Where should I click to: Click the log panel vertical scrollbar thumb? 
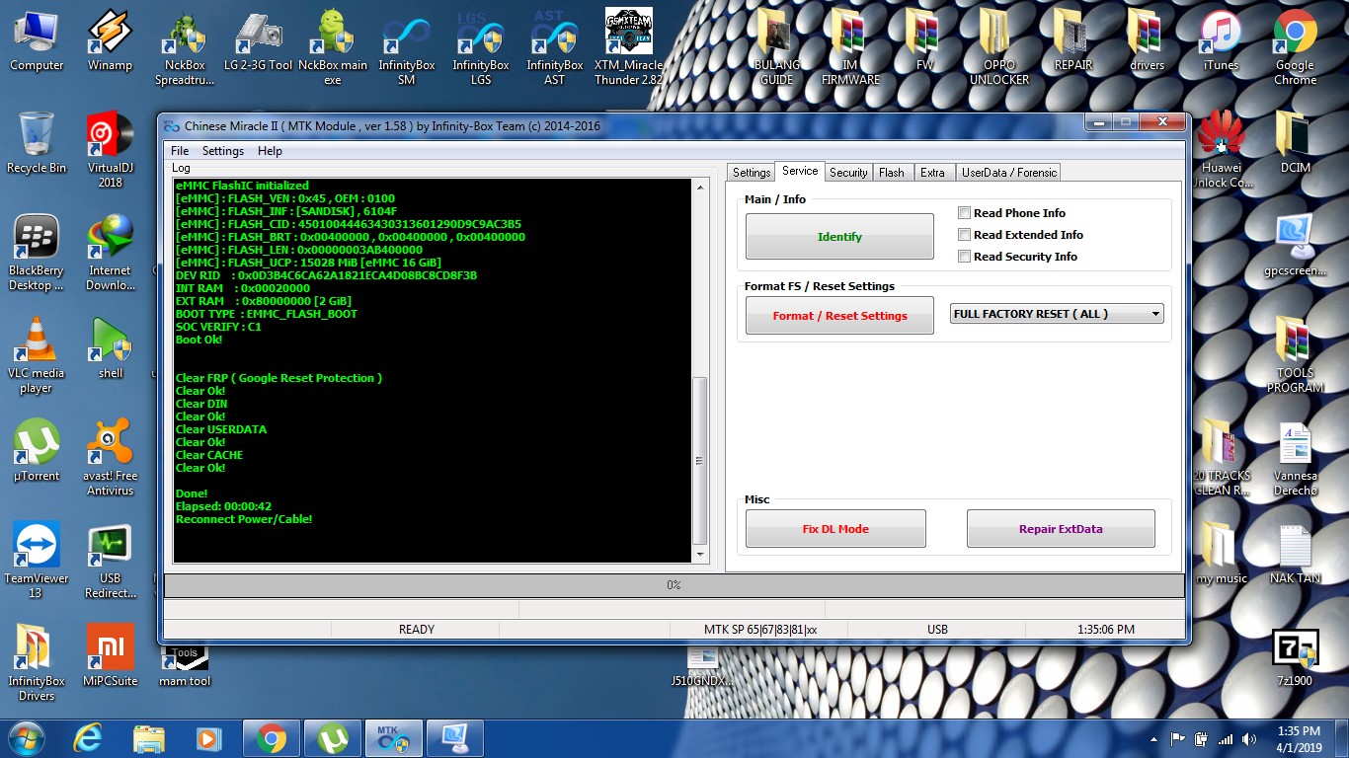click(700, 460)
